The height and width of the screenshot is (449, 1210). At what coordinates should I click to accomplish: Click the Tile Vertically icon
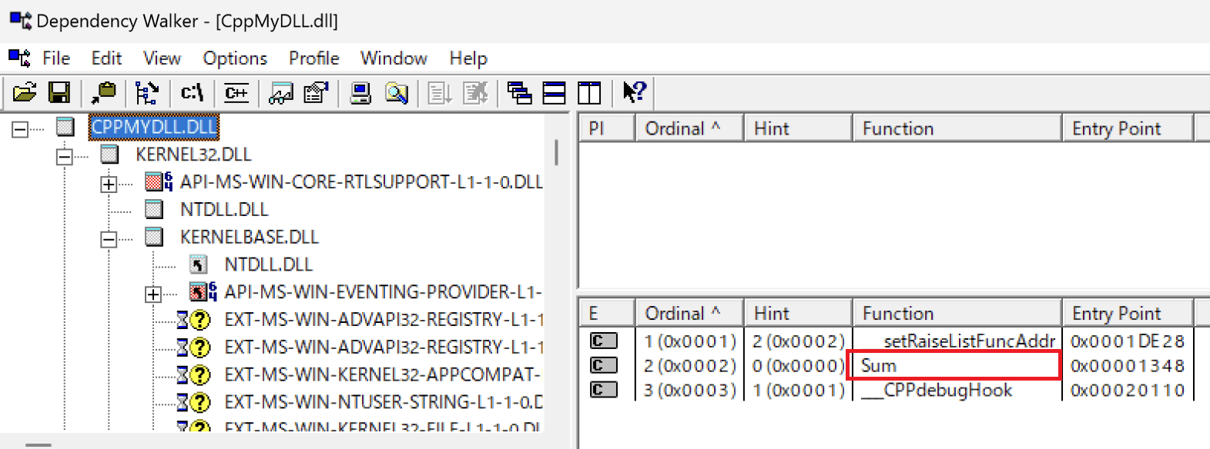[589, 93]
